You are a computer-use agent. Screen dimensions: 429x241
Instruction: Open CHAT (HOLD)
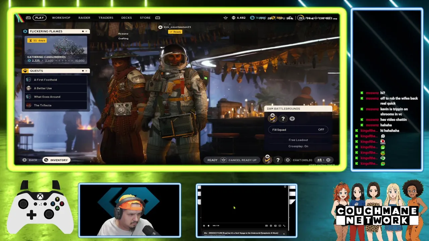[x=302, y=160]
